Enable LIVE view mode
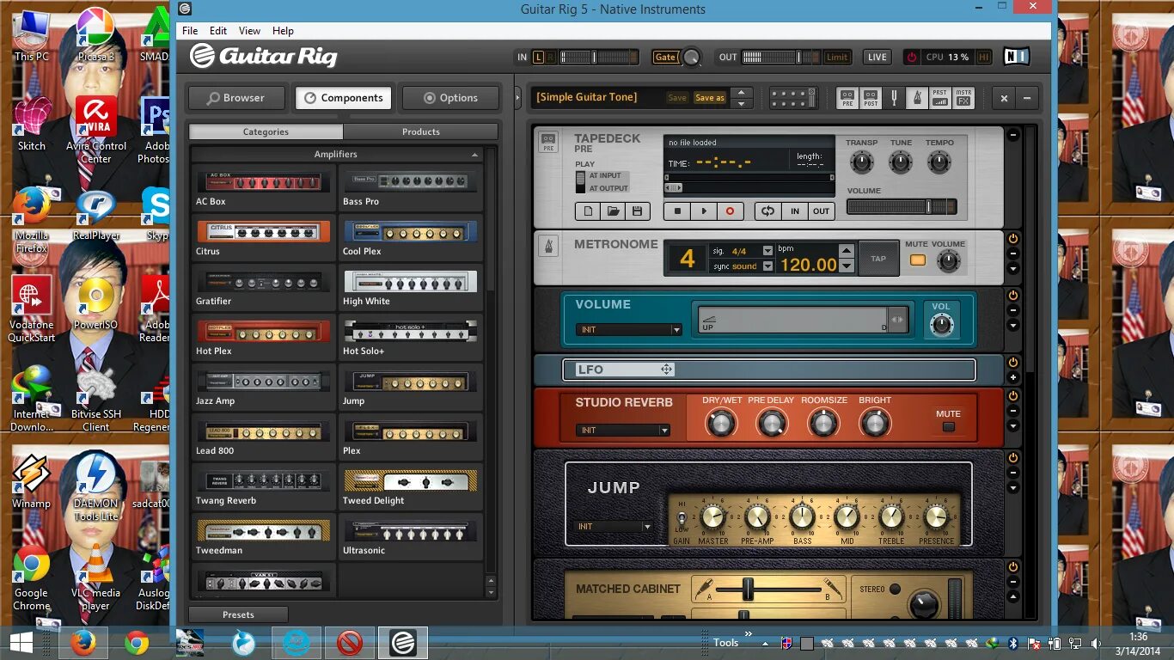The width and height of the screenshot is (1174, 660). (877, 57)
